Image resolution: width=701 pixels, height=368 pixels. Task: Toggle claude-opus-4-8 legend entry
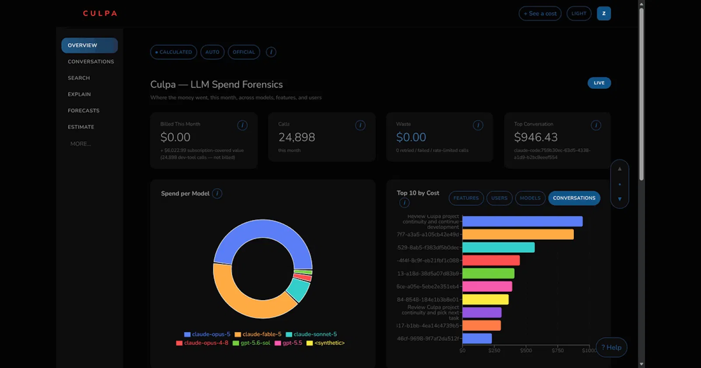202,343
